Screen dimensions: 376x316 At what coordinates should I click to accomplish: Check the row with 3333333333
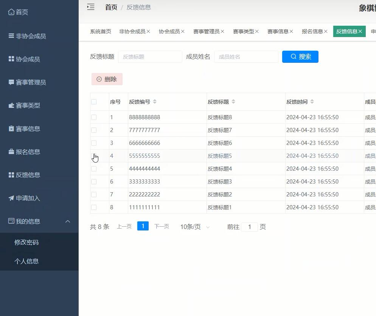click(94, 182)
